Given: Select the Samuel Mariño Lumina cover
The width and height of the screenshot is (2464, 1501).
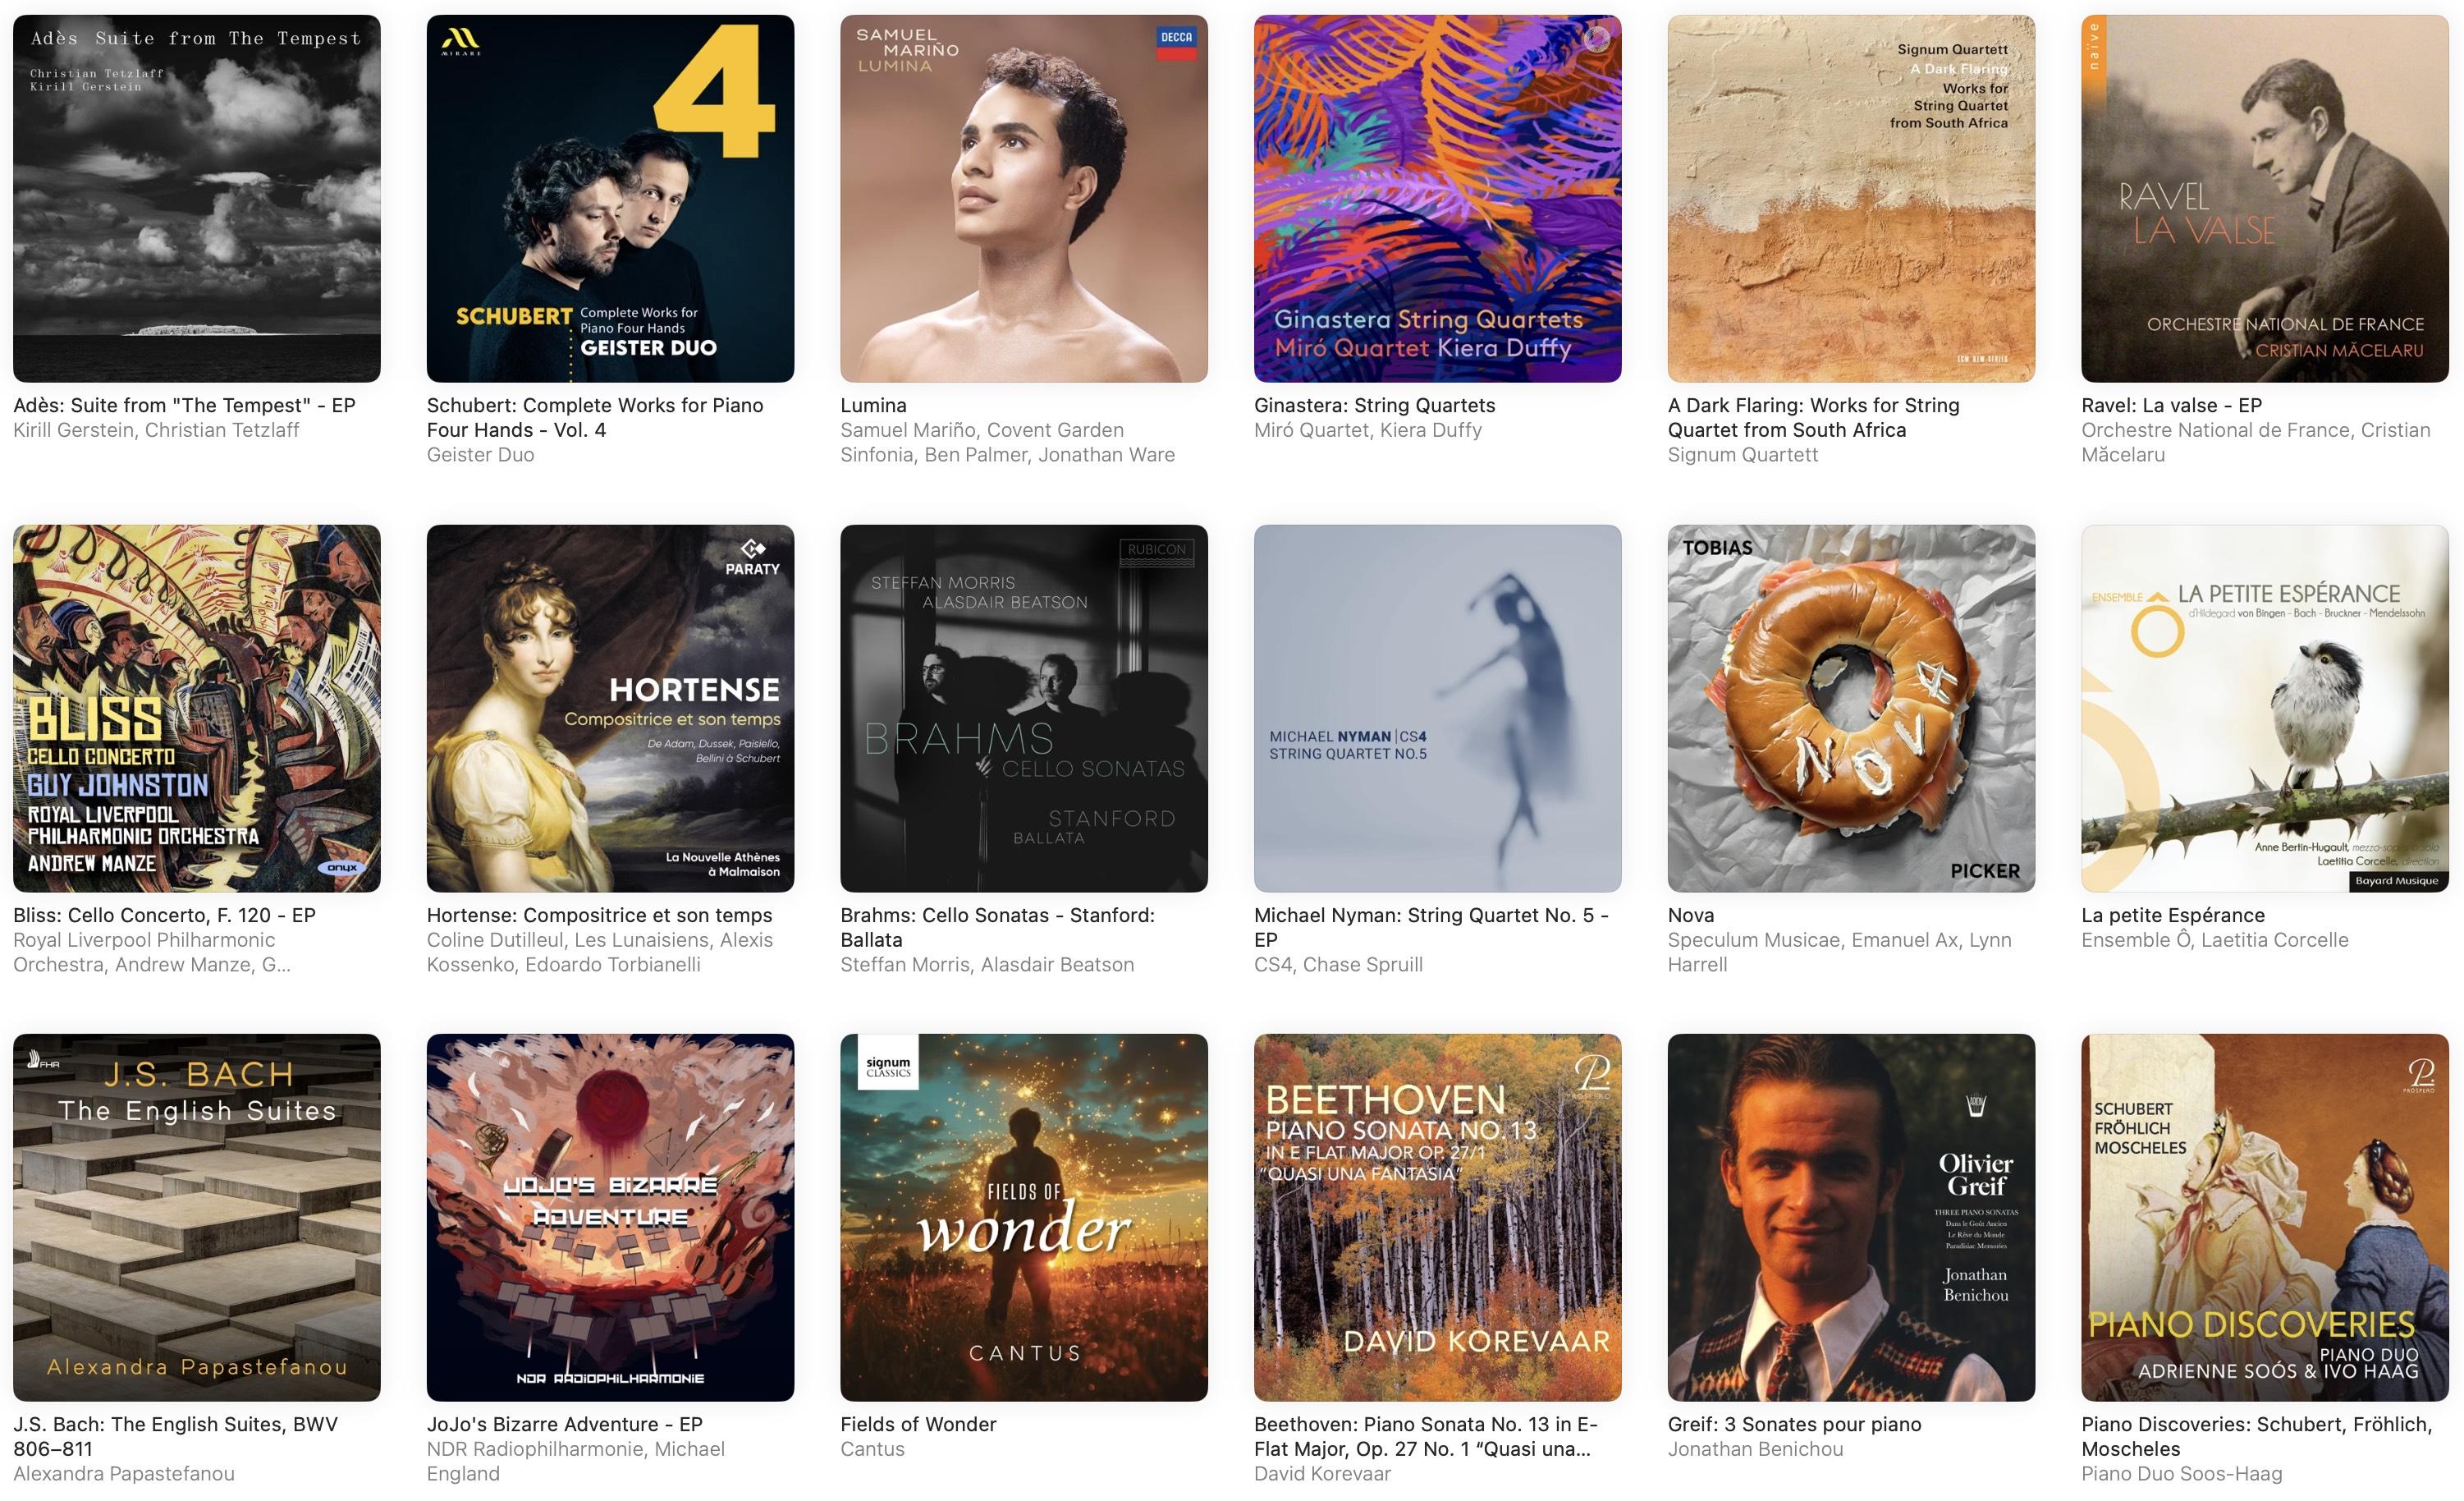Looking at the screenshot, I should coord(1024,198).
